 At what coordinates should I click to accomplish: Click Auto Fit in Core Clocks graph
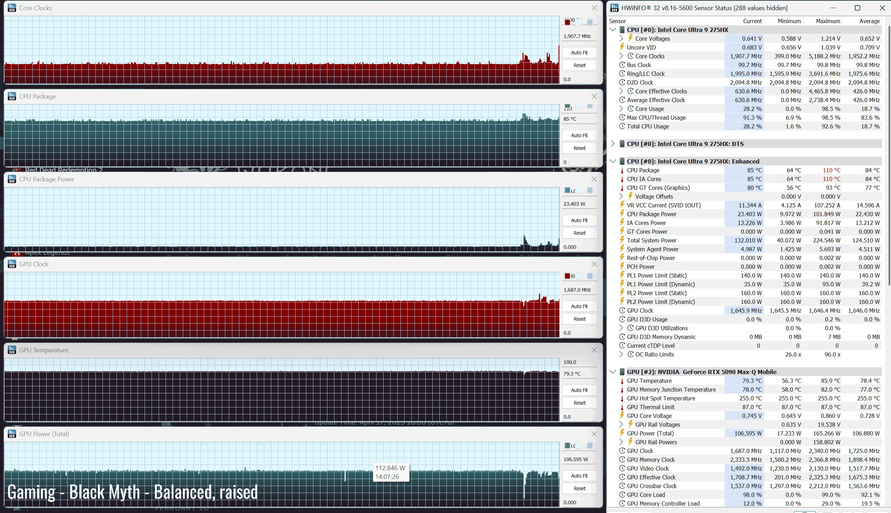point(579,53)
